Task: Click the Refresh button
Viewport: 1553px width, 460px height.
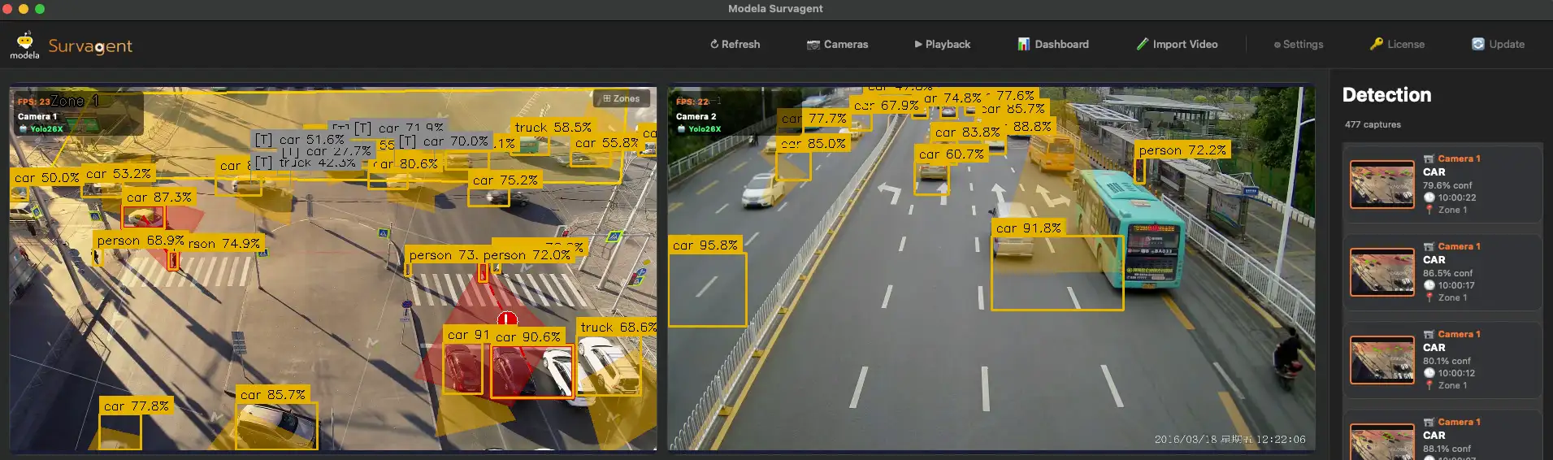Action: [735, 44]
